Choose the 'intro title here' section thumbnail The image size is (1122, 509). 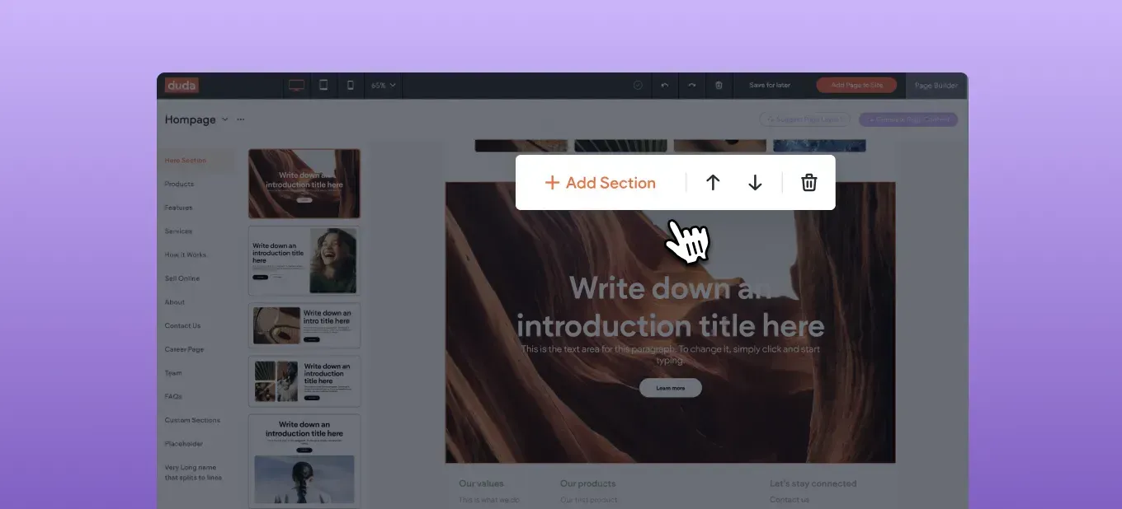coord(304,325)
